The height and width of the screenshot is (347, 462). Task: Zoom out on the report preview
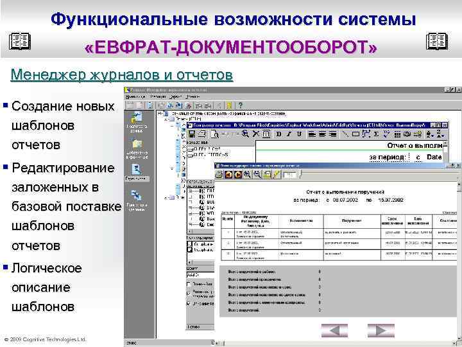[257, 174]
